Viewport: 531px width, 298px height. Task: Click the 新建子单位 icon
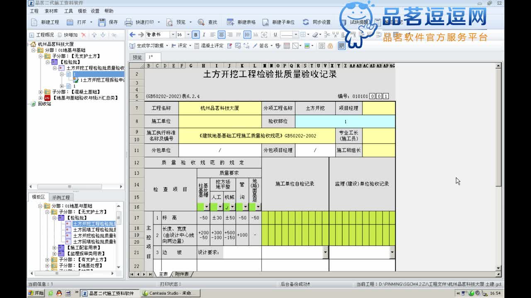tap(265, 22)
